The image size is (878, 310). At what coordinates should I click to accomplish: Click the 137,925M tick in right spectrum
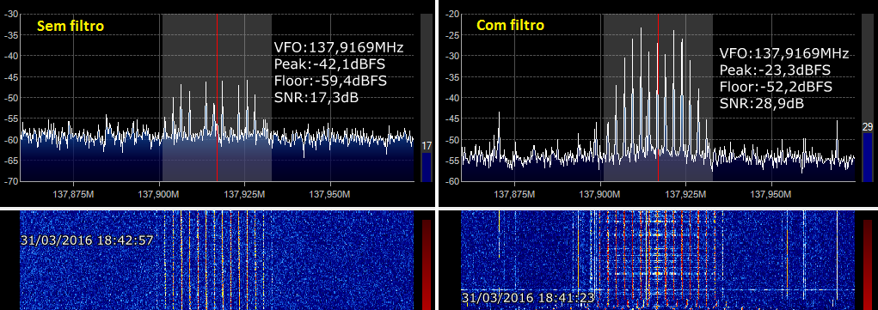pos(685,195)
